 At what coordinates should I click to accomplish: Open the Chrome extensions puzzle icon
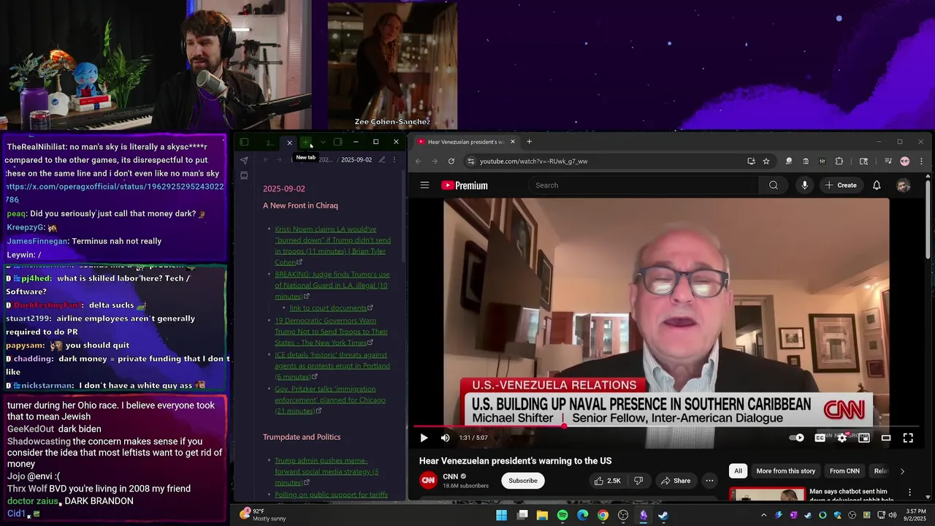[x=839, y=161]
